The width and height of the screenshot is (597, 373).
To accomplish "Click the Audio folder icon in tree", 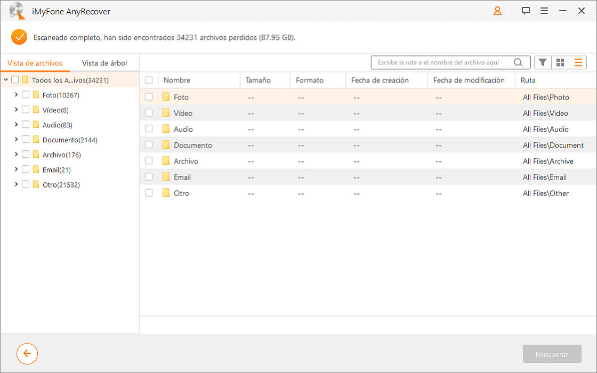I will tap(36, 125).
